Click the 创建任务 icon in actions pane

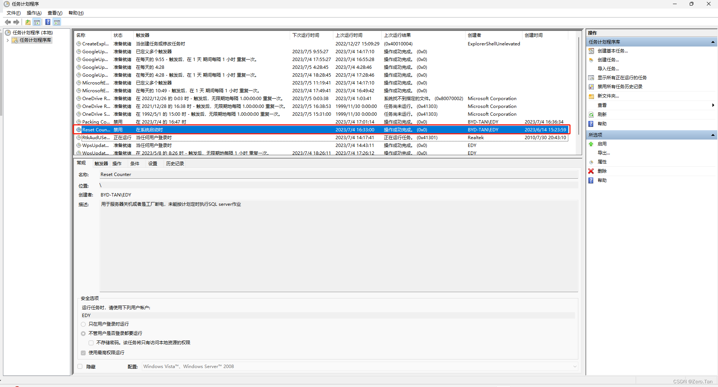pyautogui.click(x=591, y=60)
